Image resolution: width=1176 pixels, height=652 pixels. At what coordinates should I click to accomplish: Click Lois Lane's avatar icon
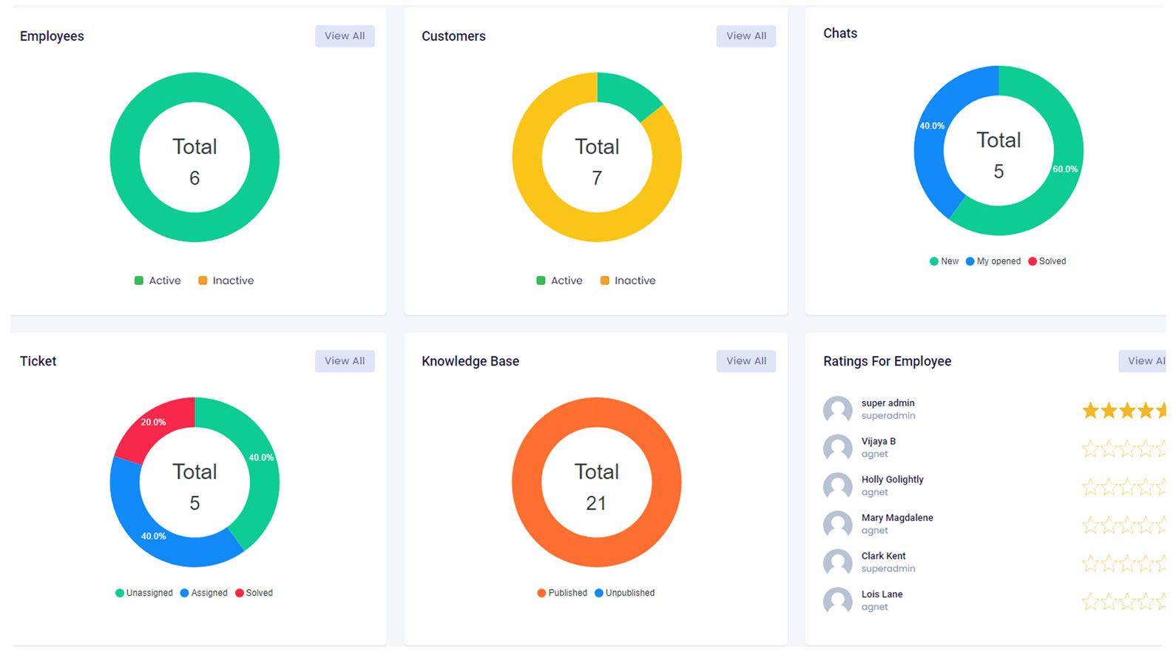tap(837, 601)
